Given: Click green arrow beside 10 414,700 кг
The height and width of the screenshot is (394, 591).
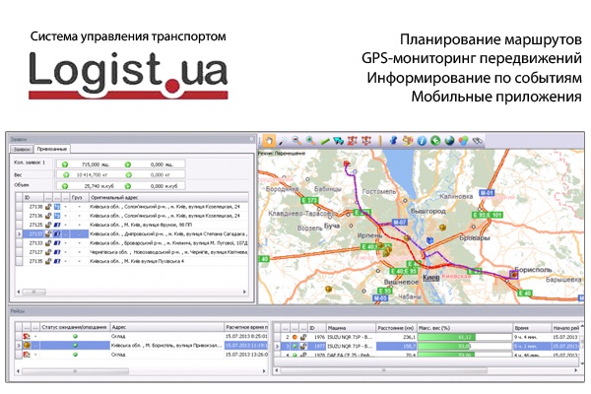Looking at the screenshot, I should tap(66, 175).
